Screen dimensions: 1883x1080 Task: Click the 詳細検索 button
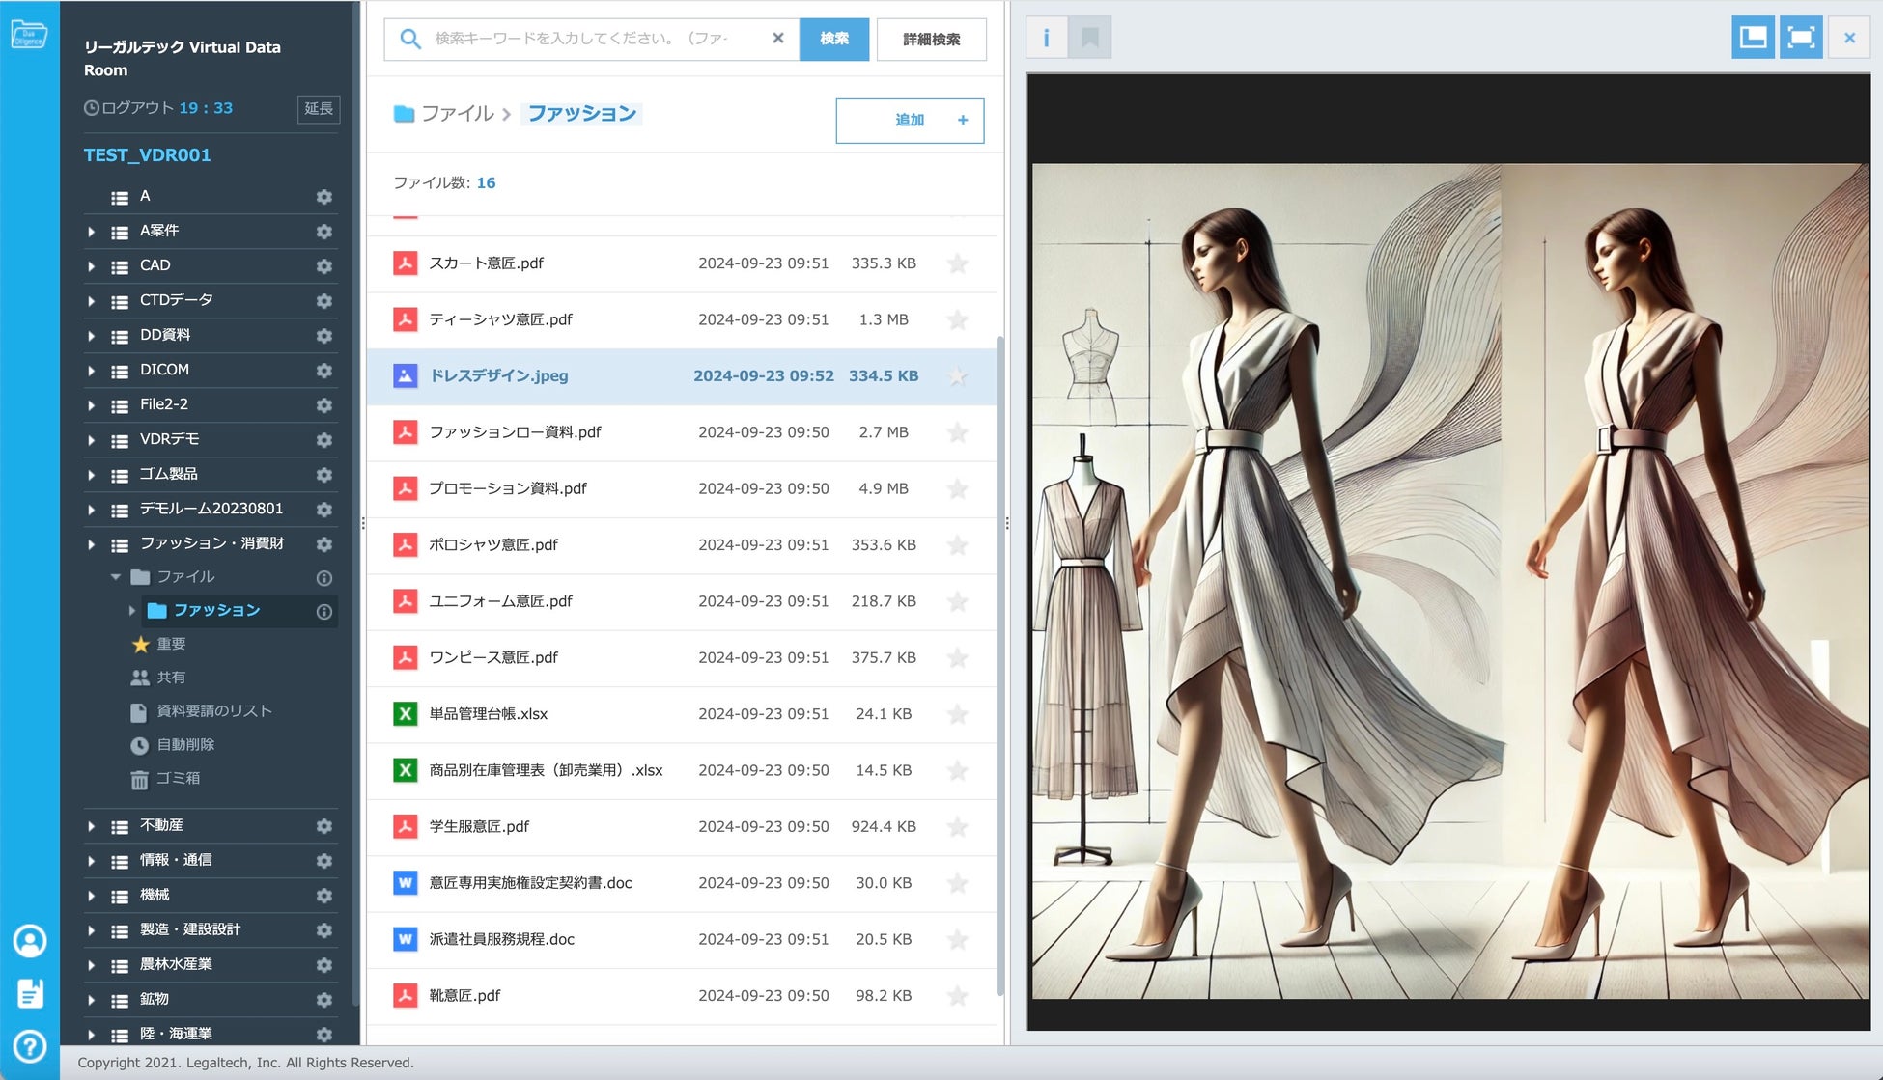click(931, 40)
